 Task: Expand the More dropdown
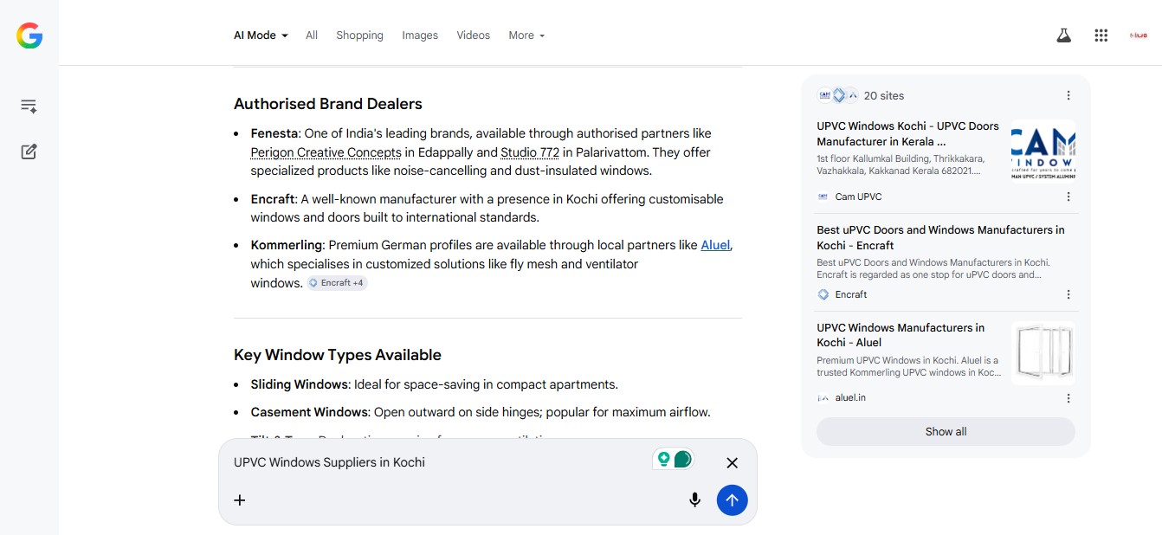(526, 35)
